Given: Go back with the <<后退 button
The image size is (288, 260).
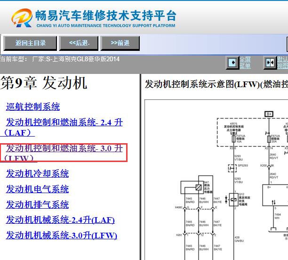Looking at the screenshot, I should tap(79, 43).
